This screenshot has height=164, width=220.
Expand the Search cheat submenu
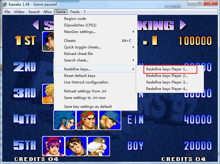tap(76, 60)
